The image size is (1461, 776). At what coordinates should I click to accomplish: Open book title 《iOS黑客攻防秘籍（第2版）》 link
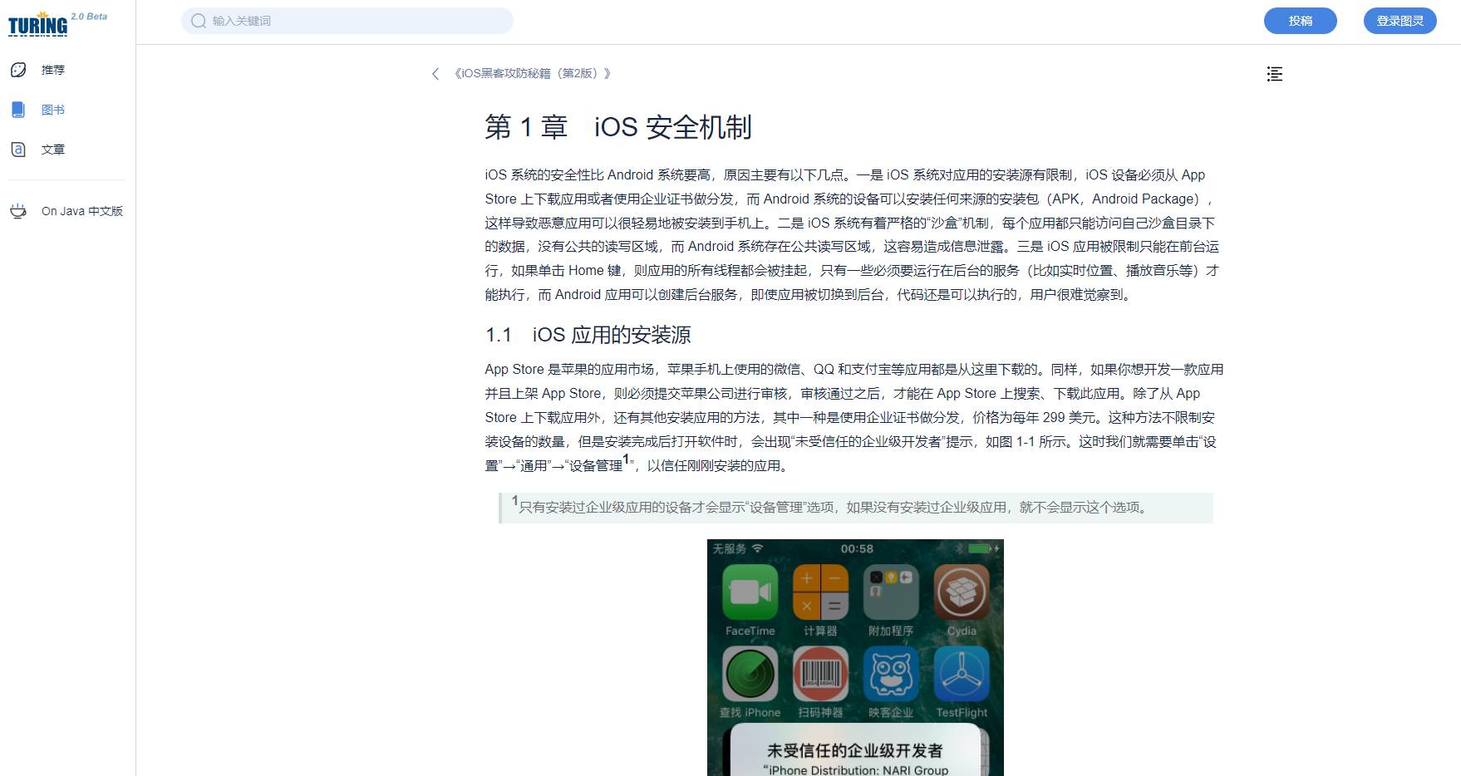(532, 73)
